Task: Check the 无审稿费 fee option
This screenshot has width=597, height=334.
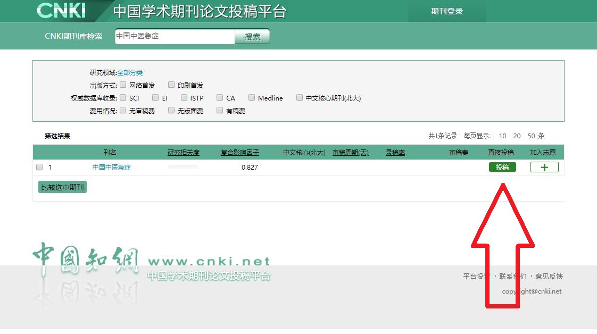Action: (x=123, y=110)
